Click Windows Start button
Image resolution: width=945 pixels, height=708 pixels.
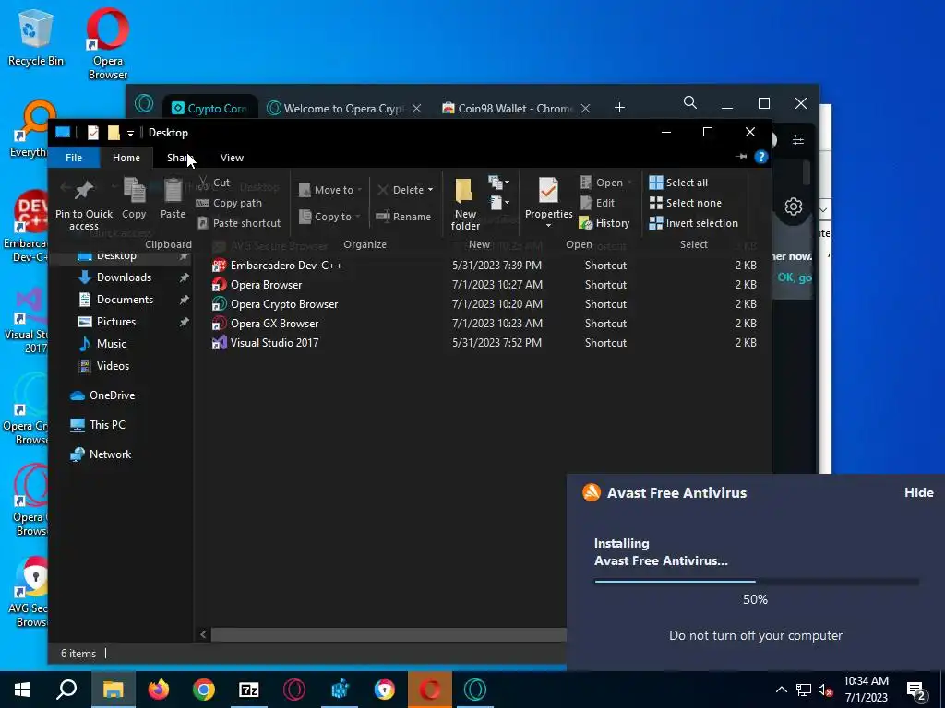tap(22, 690)
